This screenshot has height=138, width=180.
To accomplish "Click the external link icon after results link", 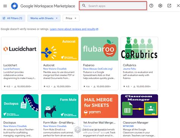I will click(97, 29).
